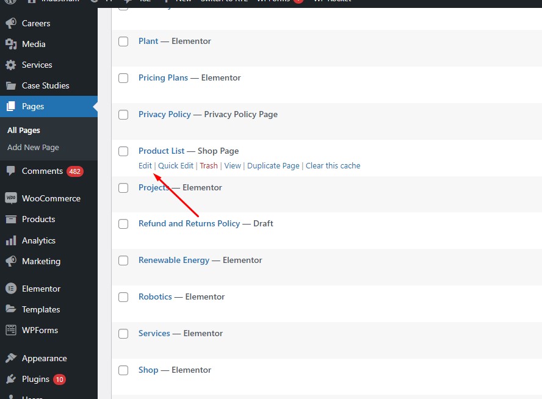Screen dimensions: 542x399
Task: Select the Pricing Plans row checkbox
Action: click(x=123, y=78)
